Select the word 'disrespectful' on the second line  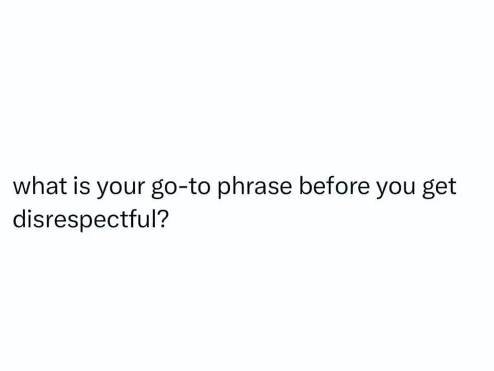(x=83, y=221)
